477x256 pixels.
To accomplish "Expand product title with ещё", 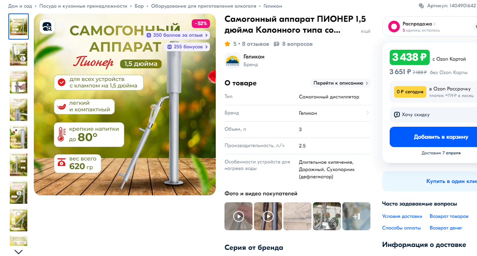I will click(365, 31).
